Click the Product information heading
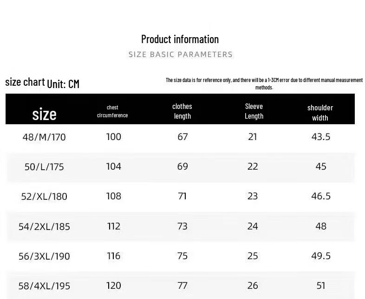365x299 pixels. coord(180,39)
